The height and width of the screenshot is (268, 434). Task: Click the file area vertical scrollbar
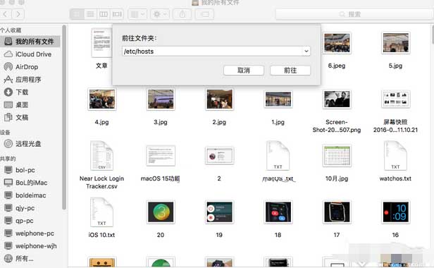433,35
